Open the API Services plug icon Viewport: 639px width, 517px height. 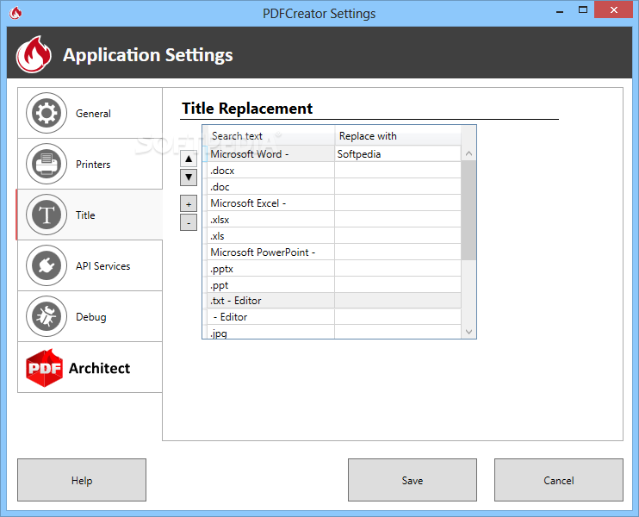click(47, 265)
